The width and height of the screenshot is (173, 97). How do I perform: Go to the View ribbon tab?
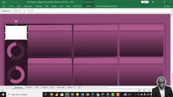tap(61, 6)
